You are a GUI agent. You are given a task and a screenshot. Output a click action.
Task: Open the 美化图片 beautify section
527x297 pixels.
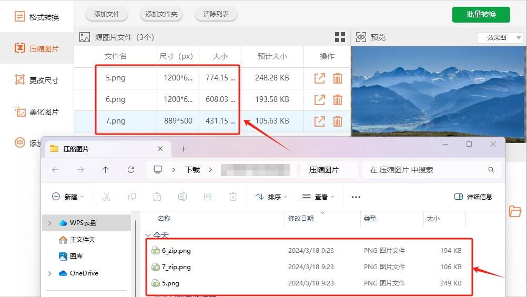click(x=37, y=111)
